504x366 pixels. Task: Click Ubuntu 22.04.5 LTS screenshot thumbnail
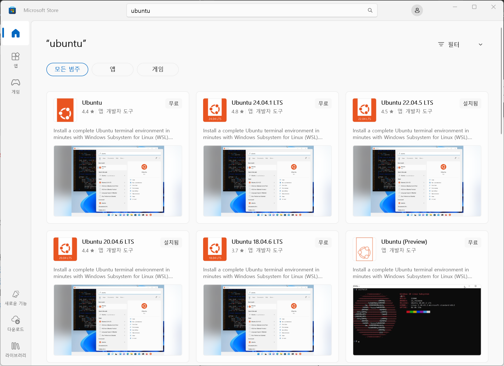tap(417, 181)
